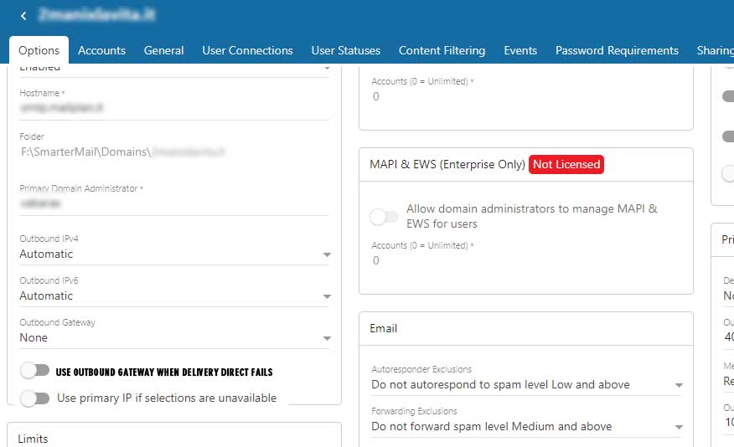Viewport: 734px width, 447px height.
Task: Click the Primary Domain Administrator field
Action: pyautogui.click(x=174, y=203)
